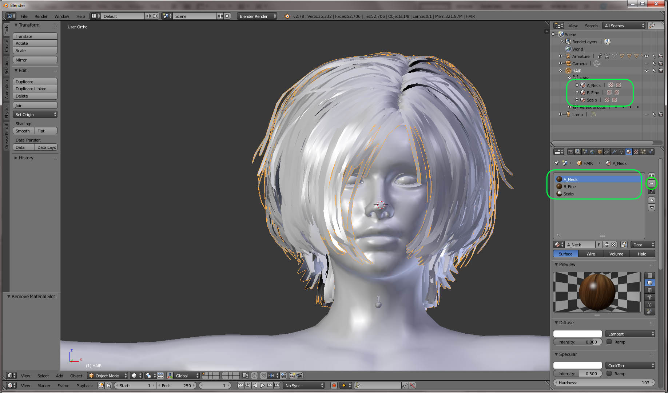
Task: Play animation forward in timeline
Action: click(x=262, y=385)
